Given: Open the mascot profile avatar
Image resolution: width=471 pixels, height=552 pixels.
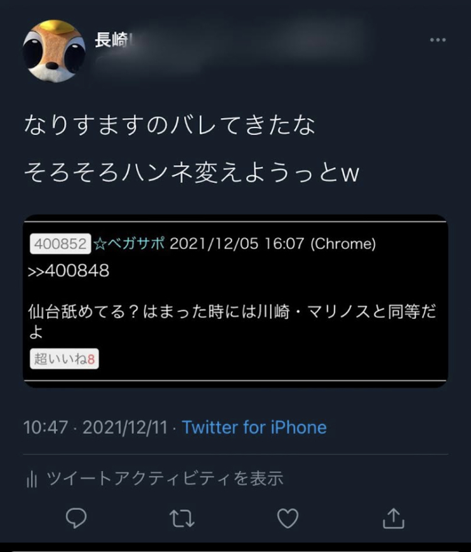Looking at the screenshot, I should click(54, 51).
